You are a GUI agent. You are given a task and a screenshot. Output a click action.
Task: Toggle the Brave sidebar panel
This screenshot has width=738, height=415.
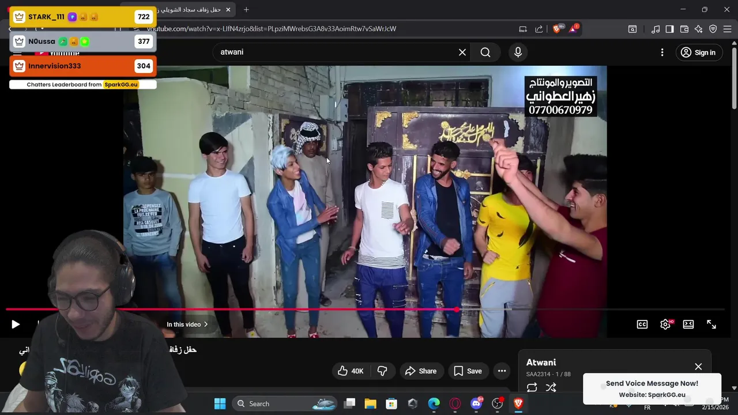click(x=669, y=29)
